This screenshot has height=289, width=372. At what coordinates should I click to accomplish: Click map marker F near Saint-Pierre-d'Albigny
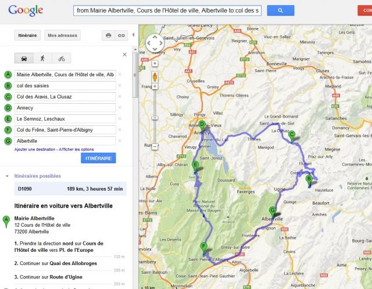click(x=203, y=248)
